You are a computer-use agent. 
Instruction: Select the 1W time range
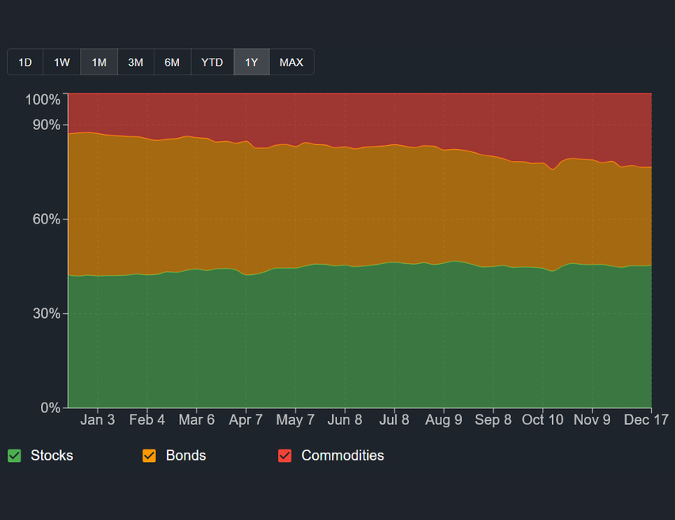pyautogui.click(x=61, y=62)
